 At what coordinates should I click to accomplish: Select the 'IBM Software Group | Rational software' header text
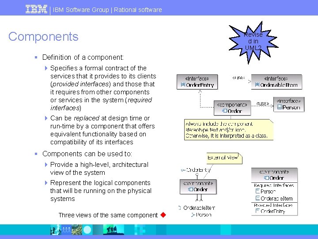coord(107,10)
